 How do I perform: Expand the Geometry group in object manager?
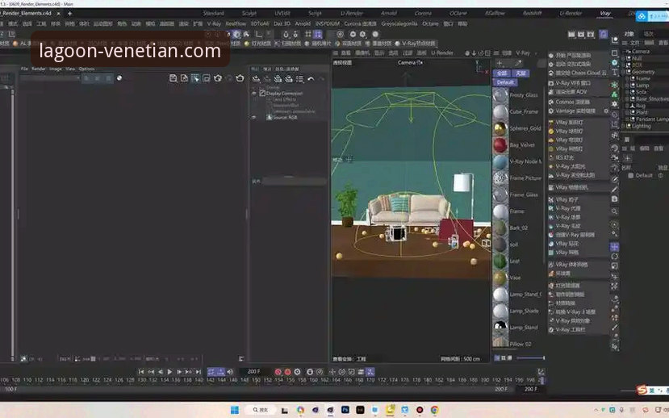(624, 72)
